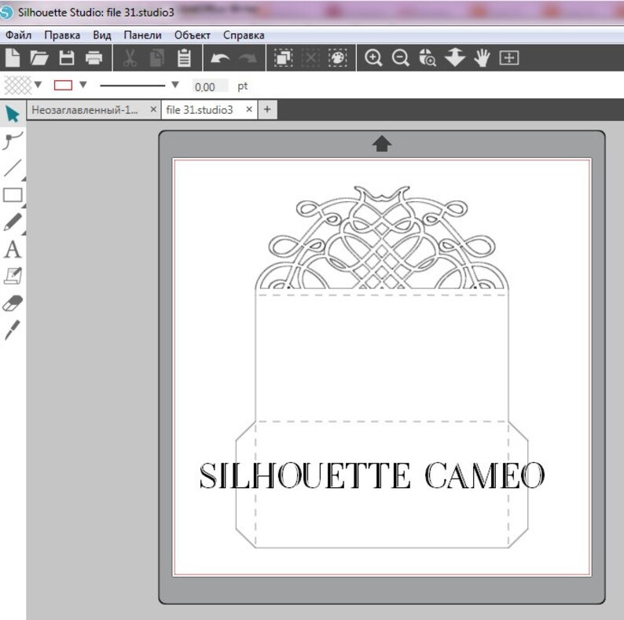Click the red line color swatch
This screenshot has width=624, height=620.
[63, 85]
